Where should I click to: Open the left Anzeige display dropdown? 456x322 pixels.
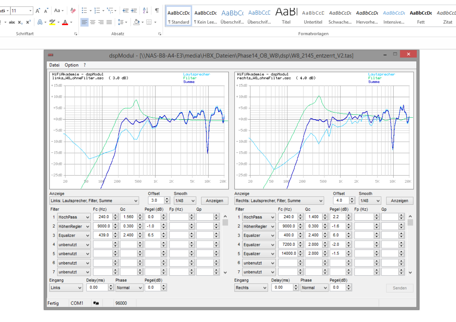click(x=94, y=201)
